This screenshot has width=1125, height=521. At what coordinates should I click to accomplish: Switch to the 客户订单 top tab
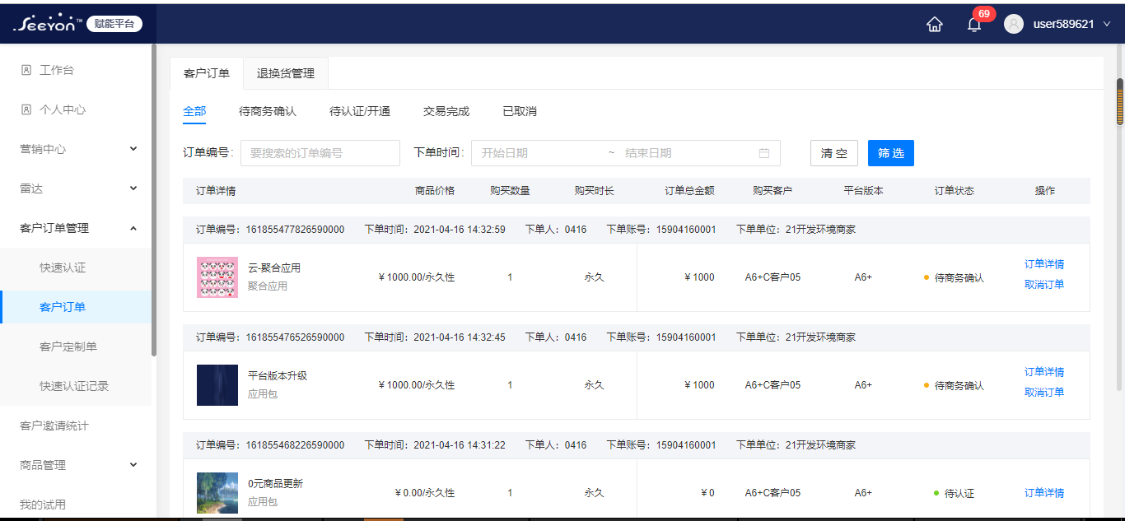[207, 73]
